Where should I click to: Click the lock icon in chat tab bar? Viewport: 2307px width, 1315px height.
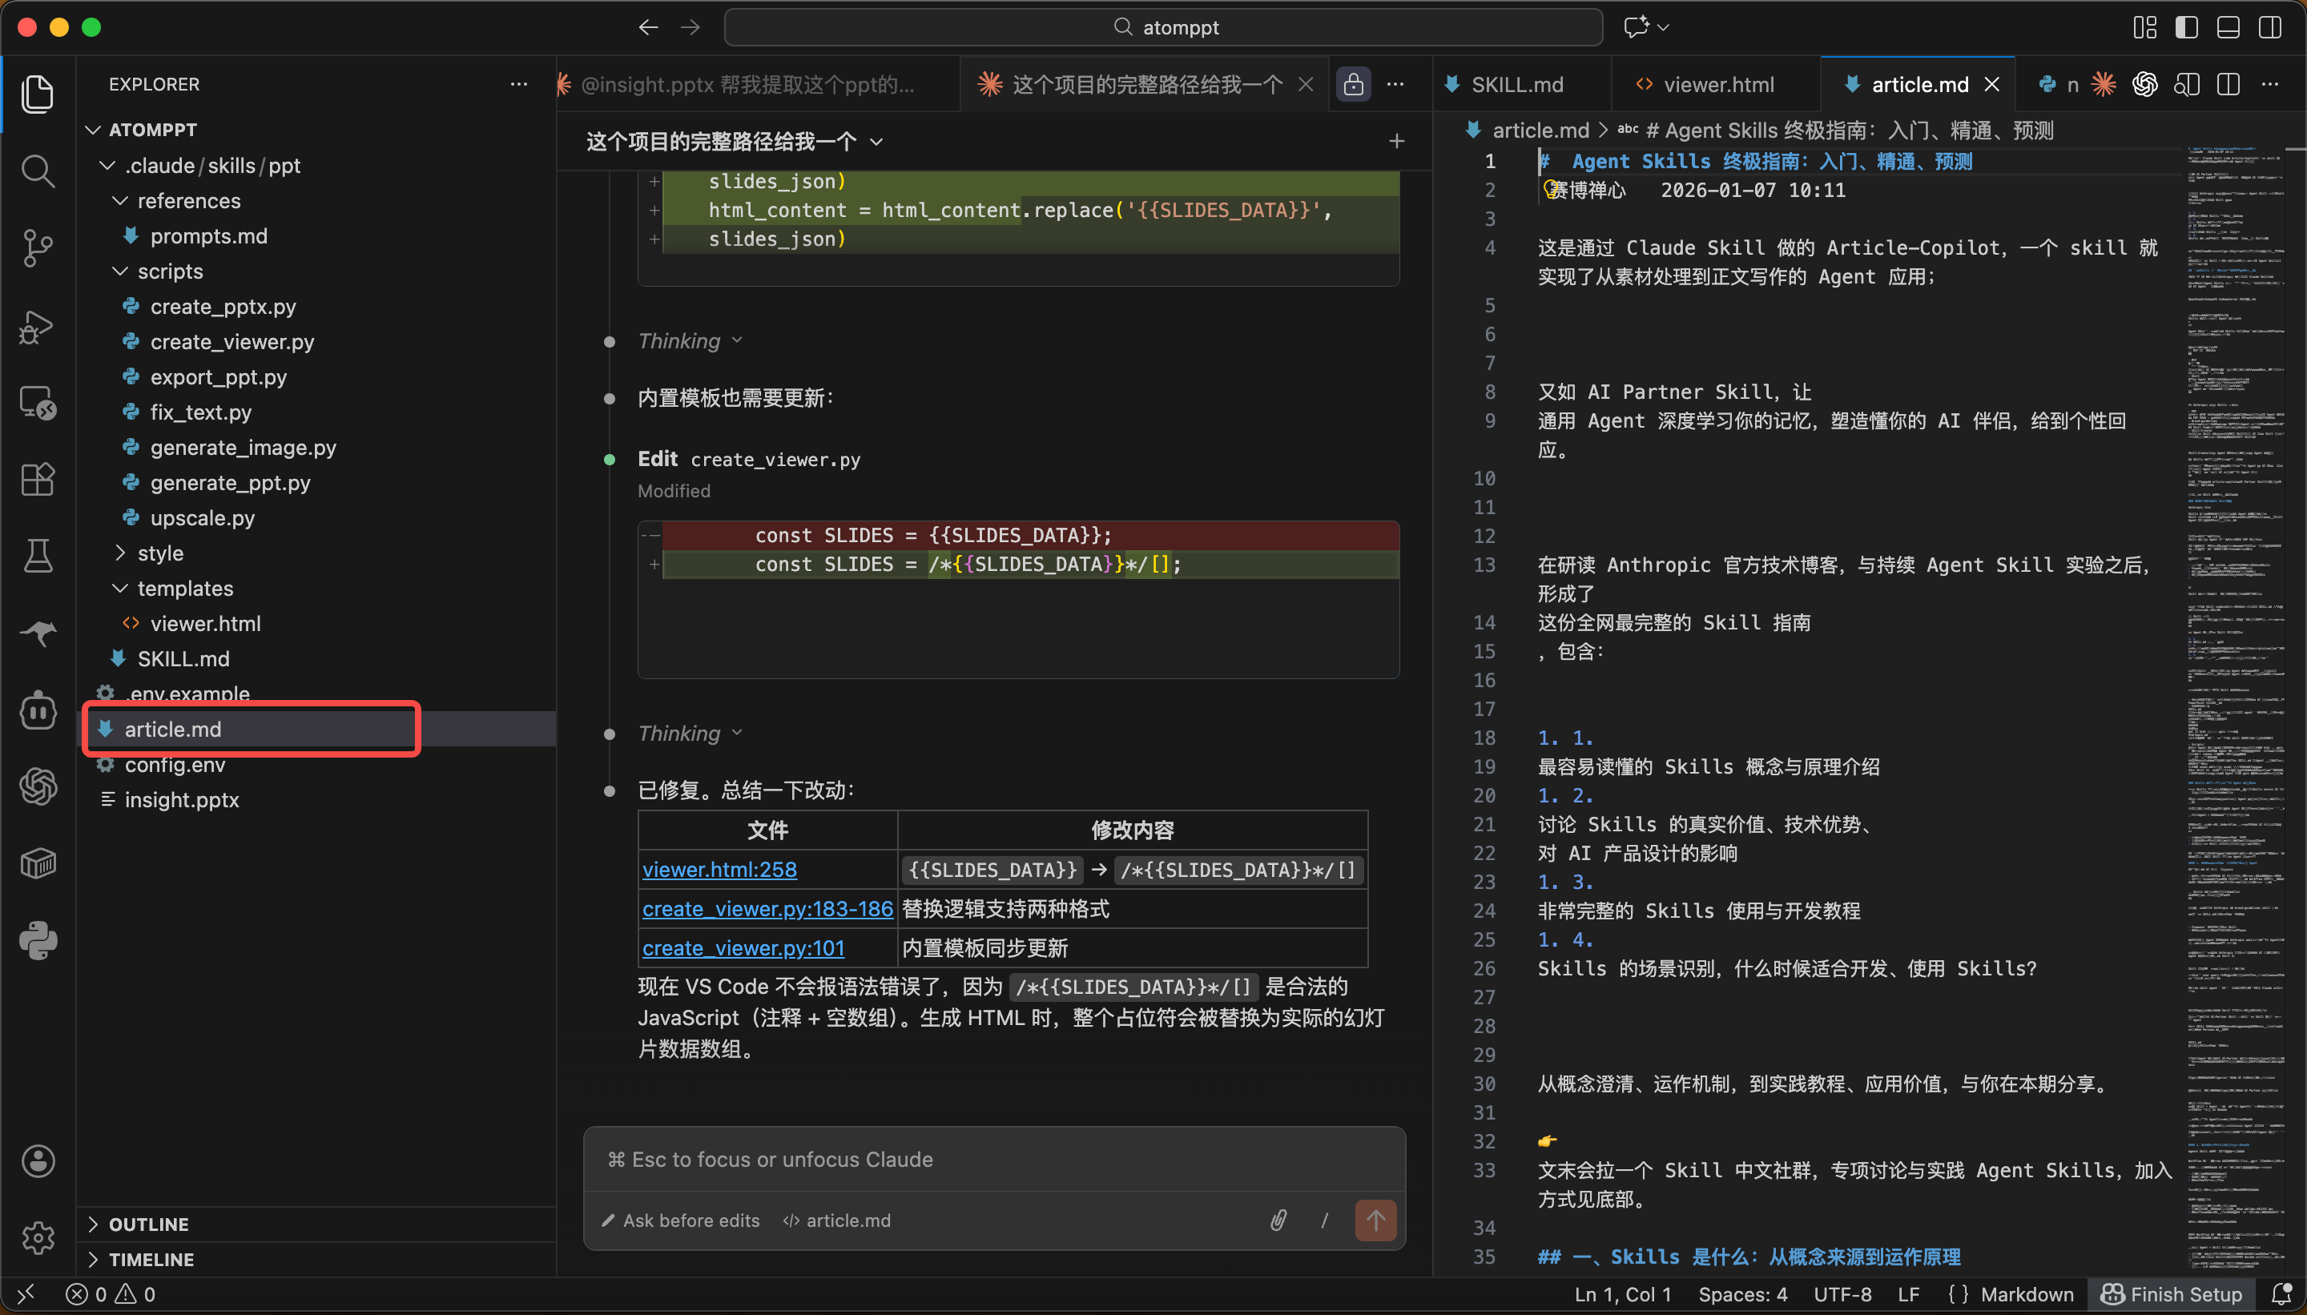(1353, 84)
